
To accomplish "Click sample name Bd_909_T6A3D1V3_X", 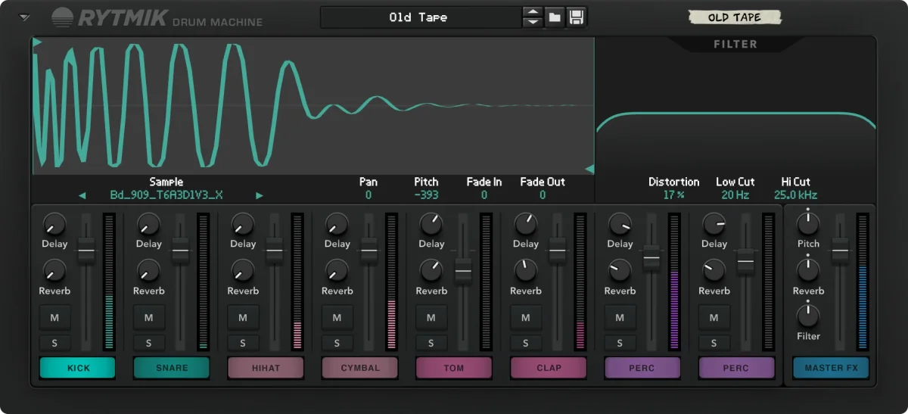I will tap(166, 195).
